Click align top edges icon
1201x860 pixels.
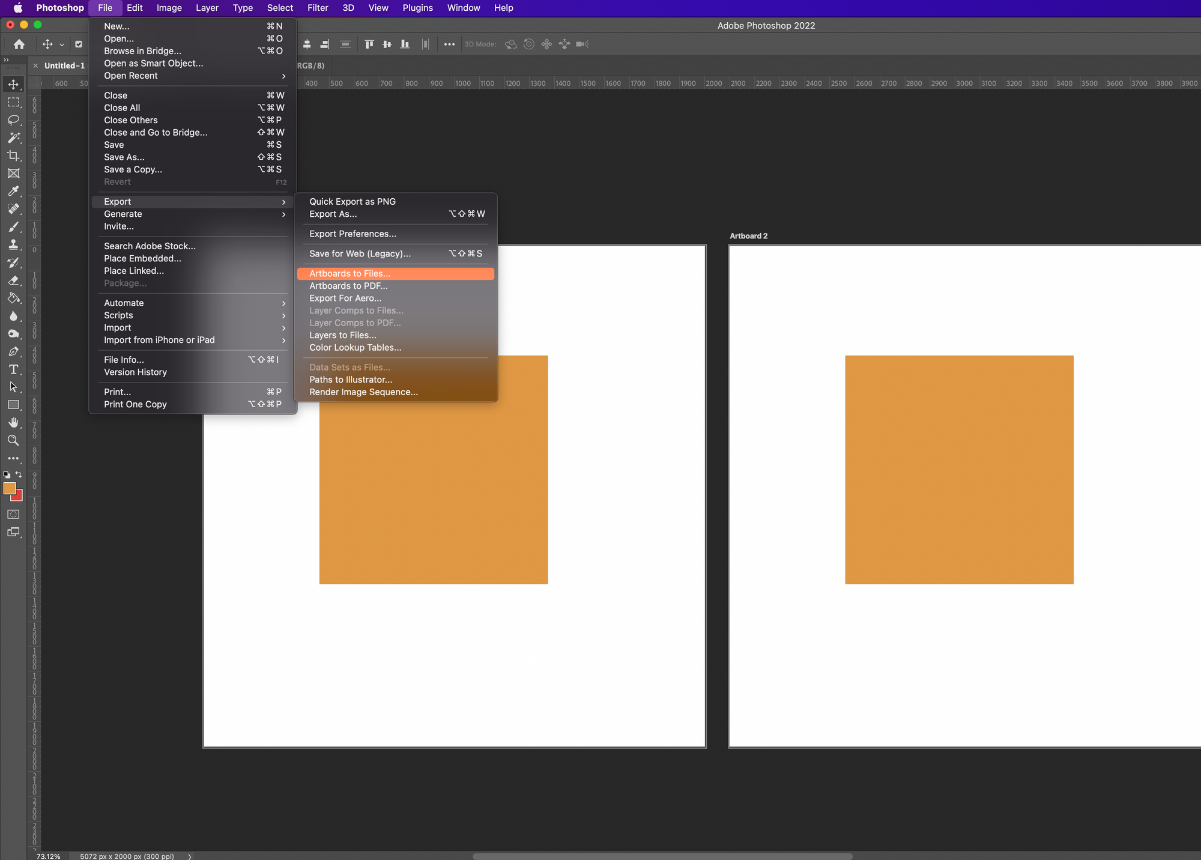(369, 44)
